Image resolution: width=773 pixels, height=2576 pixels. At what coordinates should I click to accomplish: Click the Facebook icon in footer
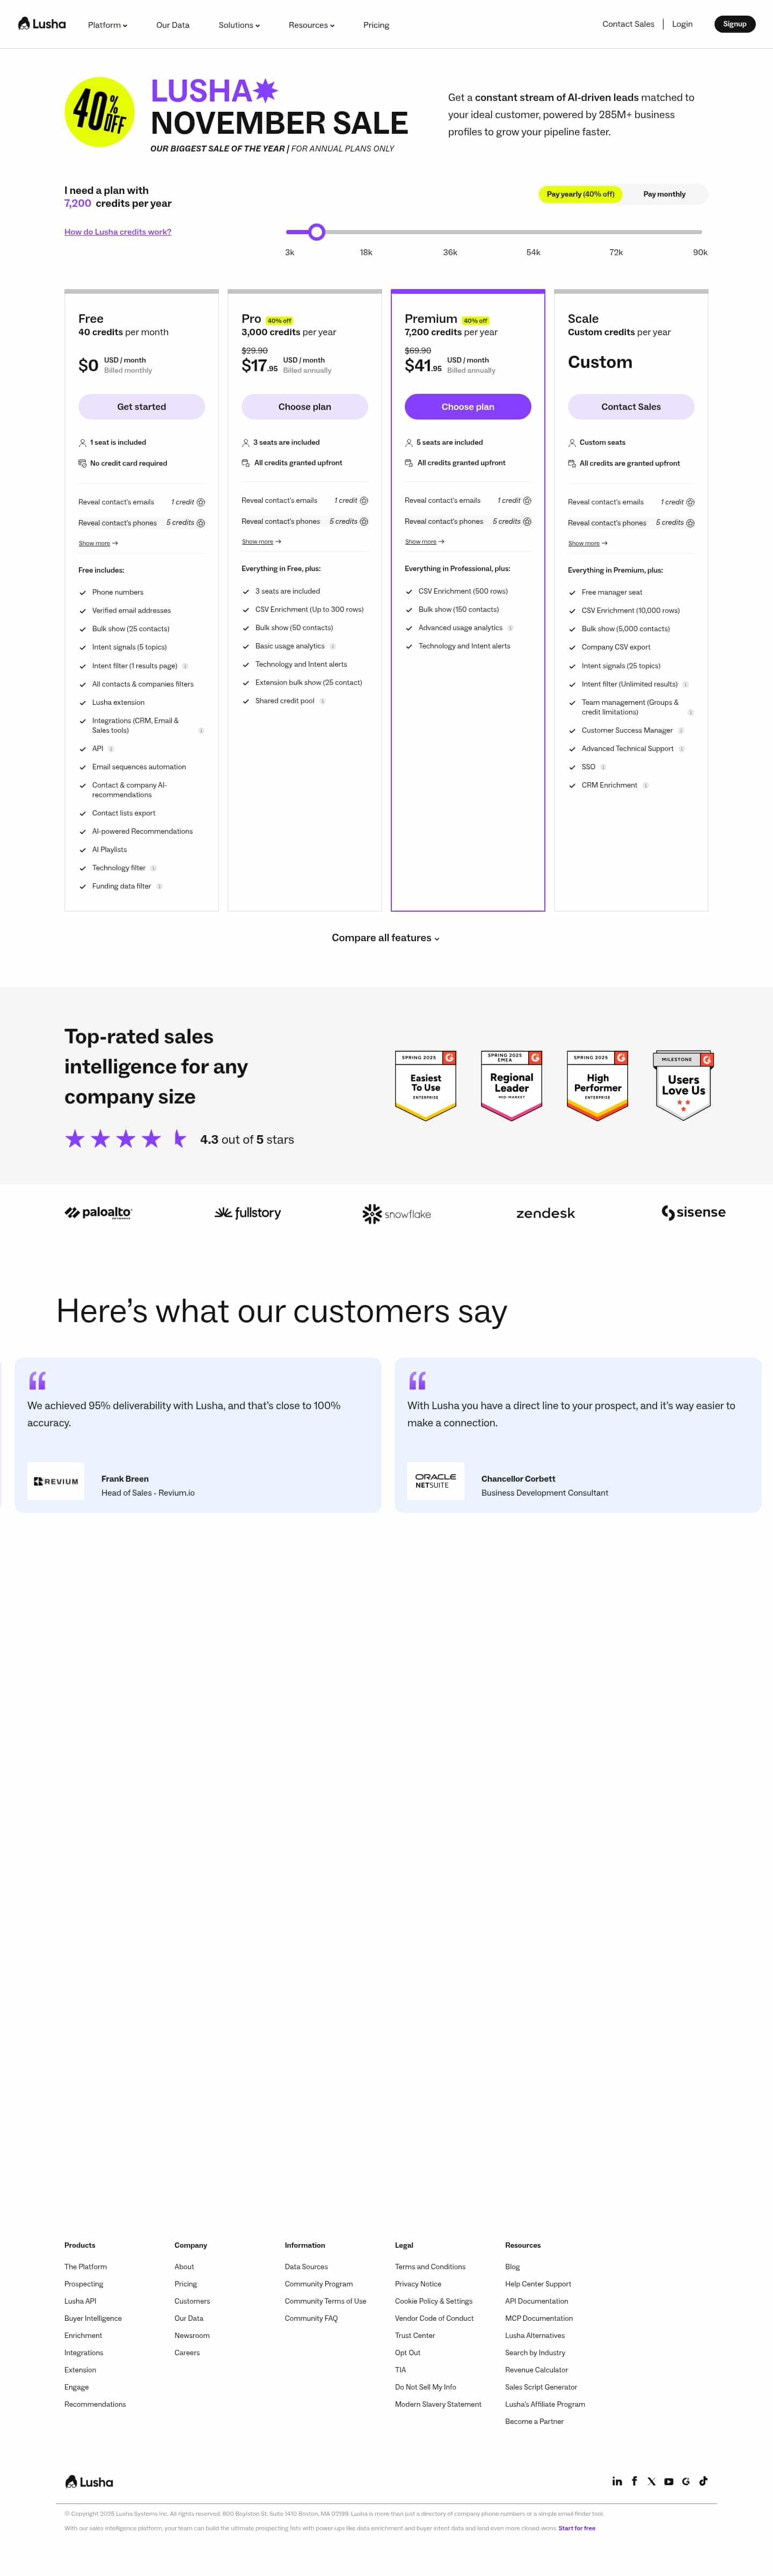(x=634, y=2481)
